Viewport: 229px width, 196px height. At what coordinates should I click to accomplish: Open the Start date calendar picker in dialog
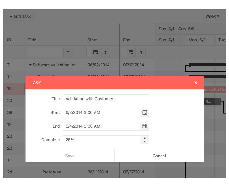point(145,112)
